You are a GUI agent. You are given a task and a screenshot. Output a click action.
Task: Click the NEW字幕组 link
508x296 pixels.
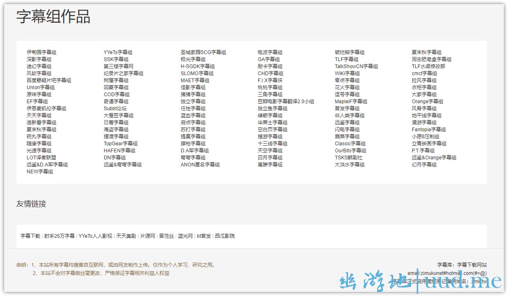(40, 172)
